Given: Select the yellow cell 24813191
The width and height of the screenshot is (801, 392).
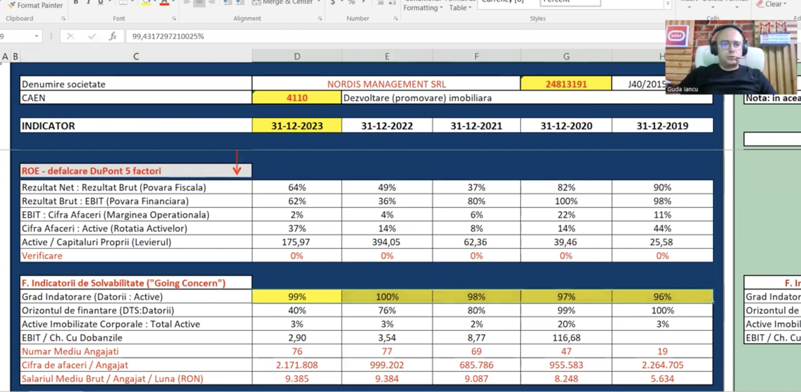Looking at the screenshot, I should [x=566, y=84].
